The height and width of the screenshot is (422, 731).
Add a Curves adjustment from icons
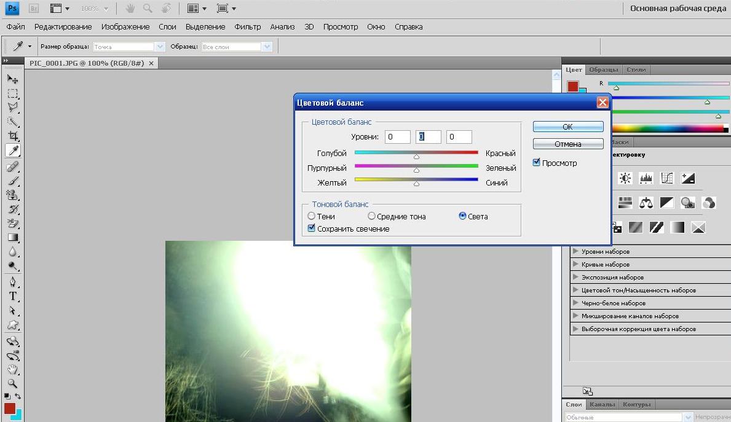(x=667, y=178)
